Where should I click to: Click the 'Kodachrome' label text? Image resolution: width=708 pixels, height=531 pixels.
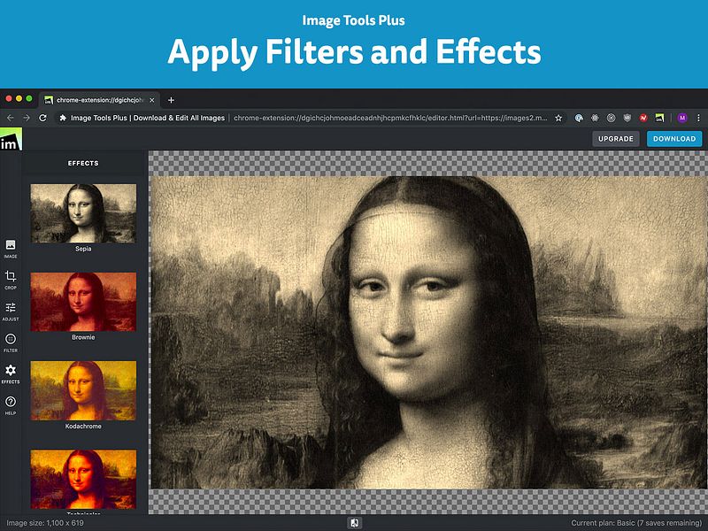(83, 427)
